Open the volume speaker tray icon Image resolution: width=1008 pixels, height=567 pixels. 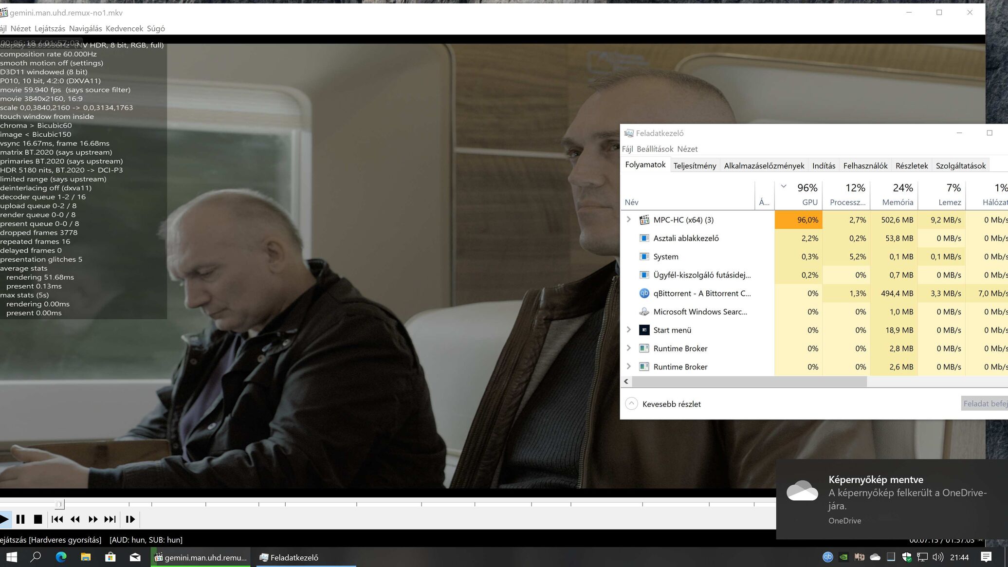[x=938, y=557]
